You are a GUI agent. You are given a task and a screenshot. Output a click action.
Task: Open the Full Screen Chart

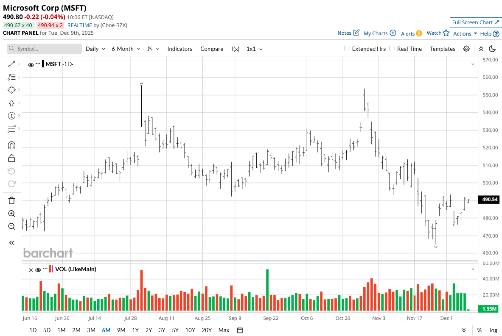coord(475,22)
